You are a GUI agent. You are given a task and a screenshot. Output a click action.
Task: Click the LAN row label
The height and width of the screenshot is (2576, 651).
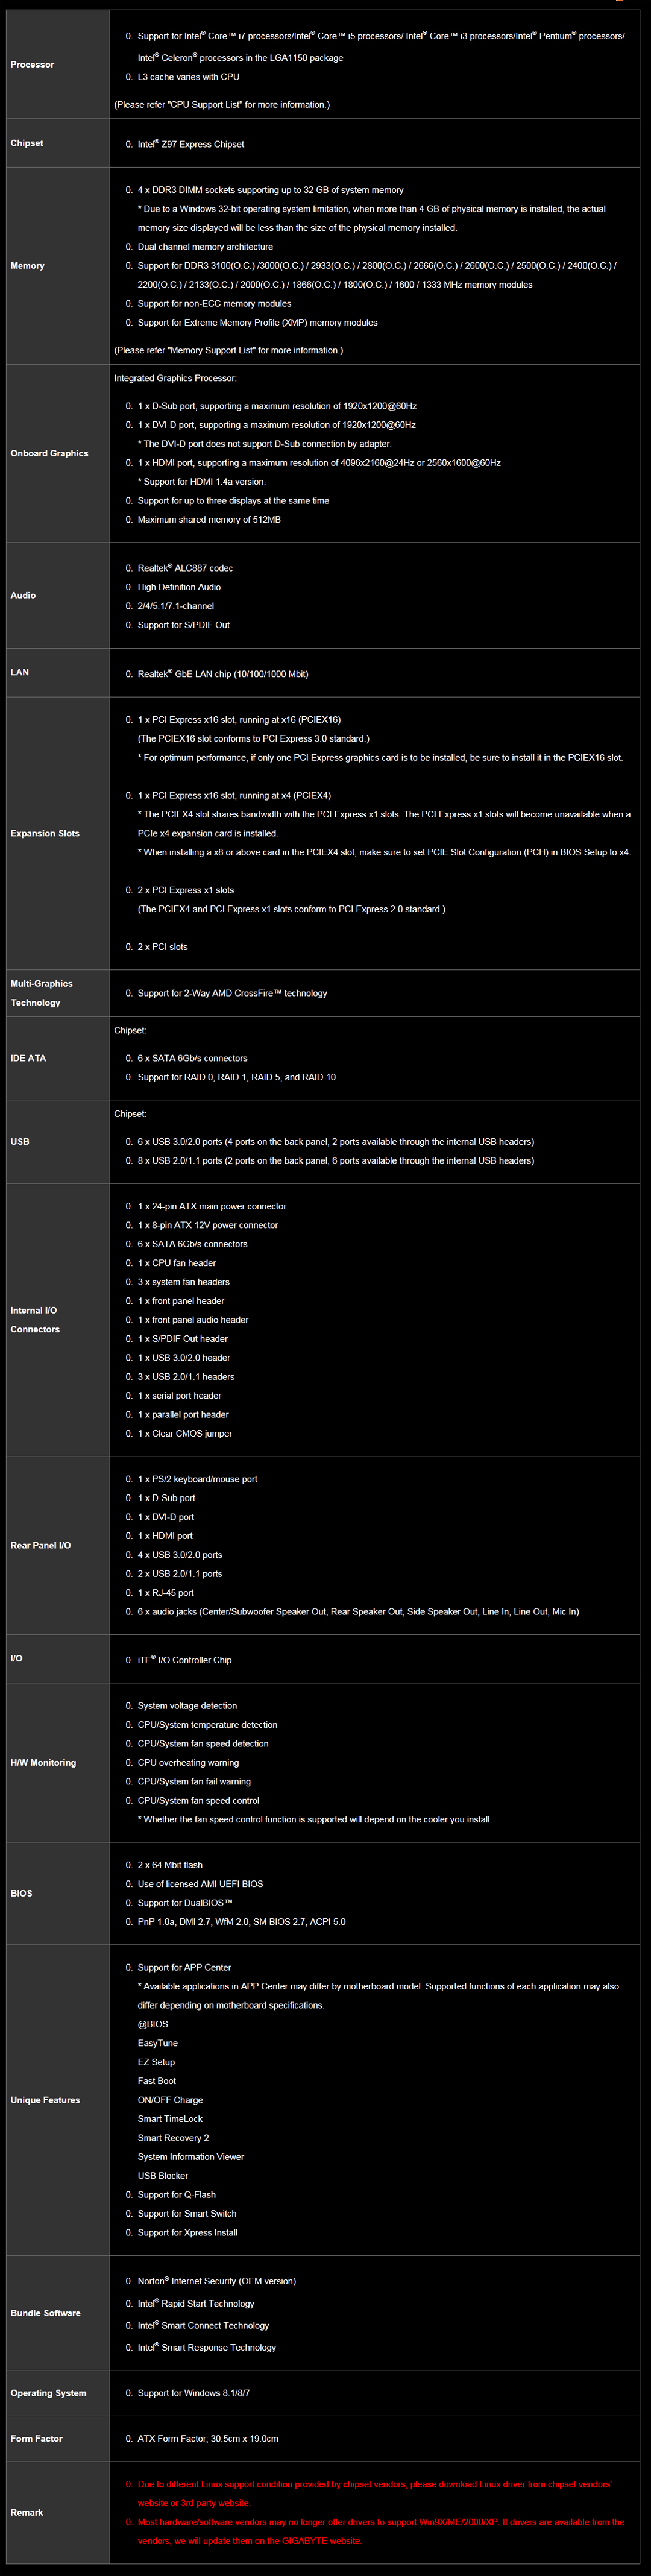(20, 673)
